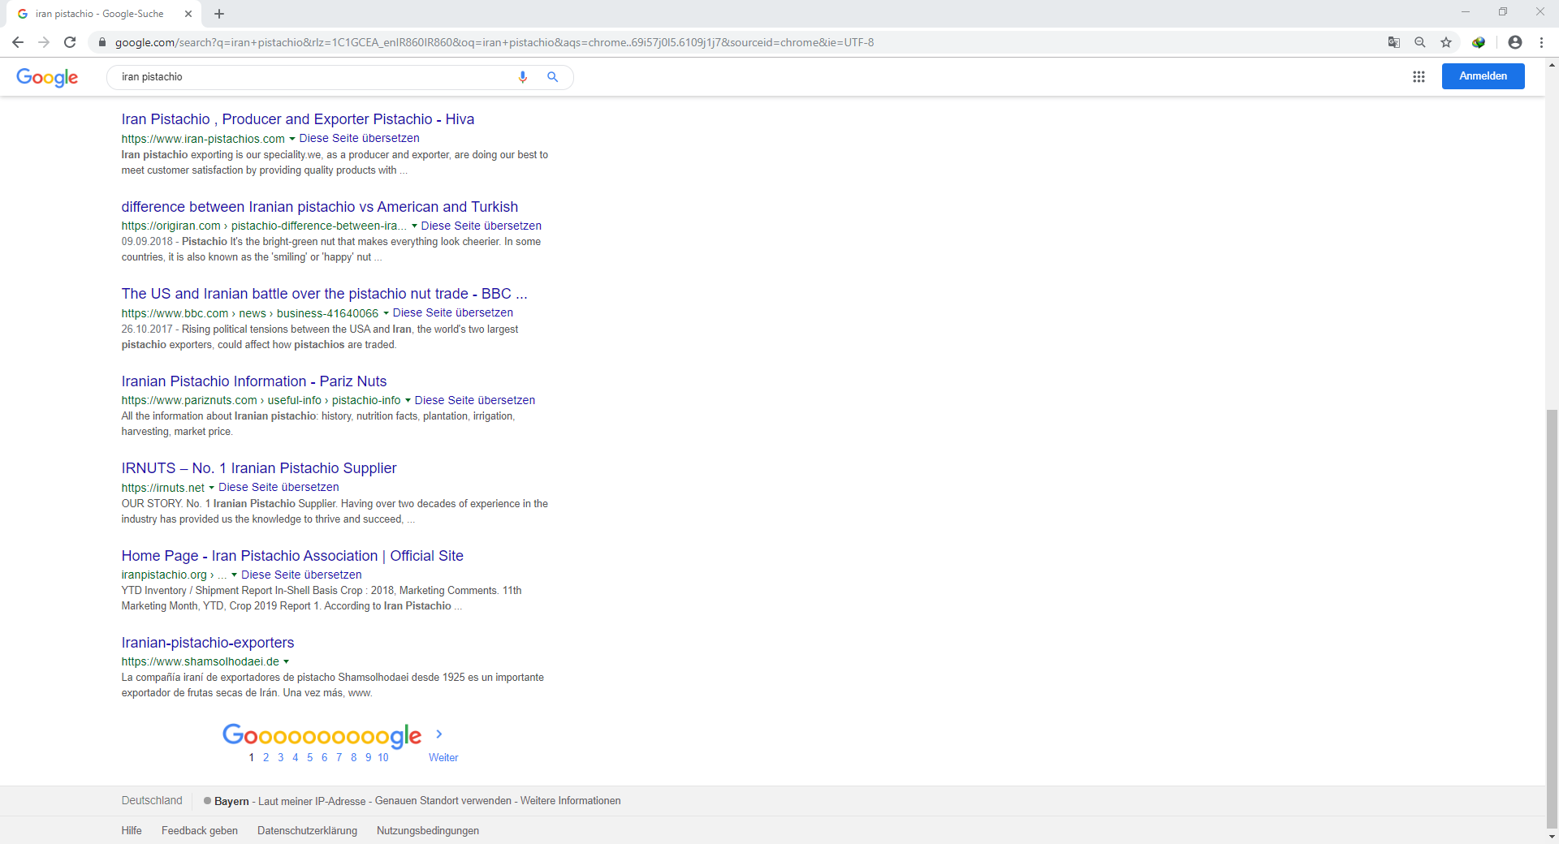Expand the dropdown arrow next to iran-pistachios.com
The width and height of the screenshot is (1559, 844).
[x=292, y=139]
